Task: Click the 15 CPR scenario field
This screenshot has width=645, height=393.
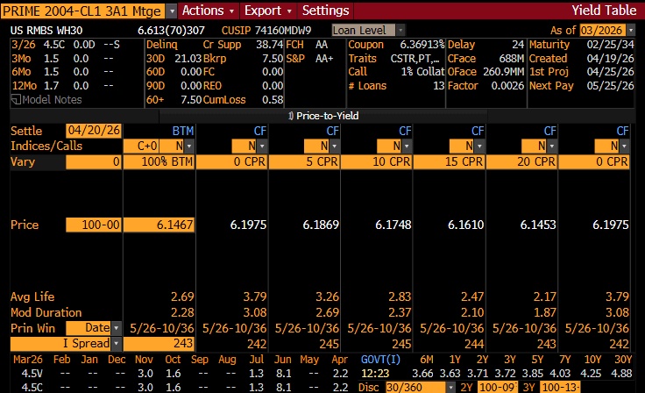Action: pos(450,162)
